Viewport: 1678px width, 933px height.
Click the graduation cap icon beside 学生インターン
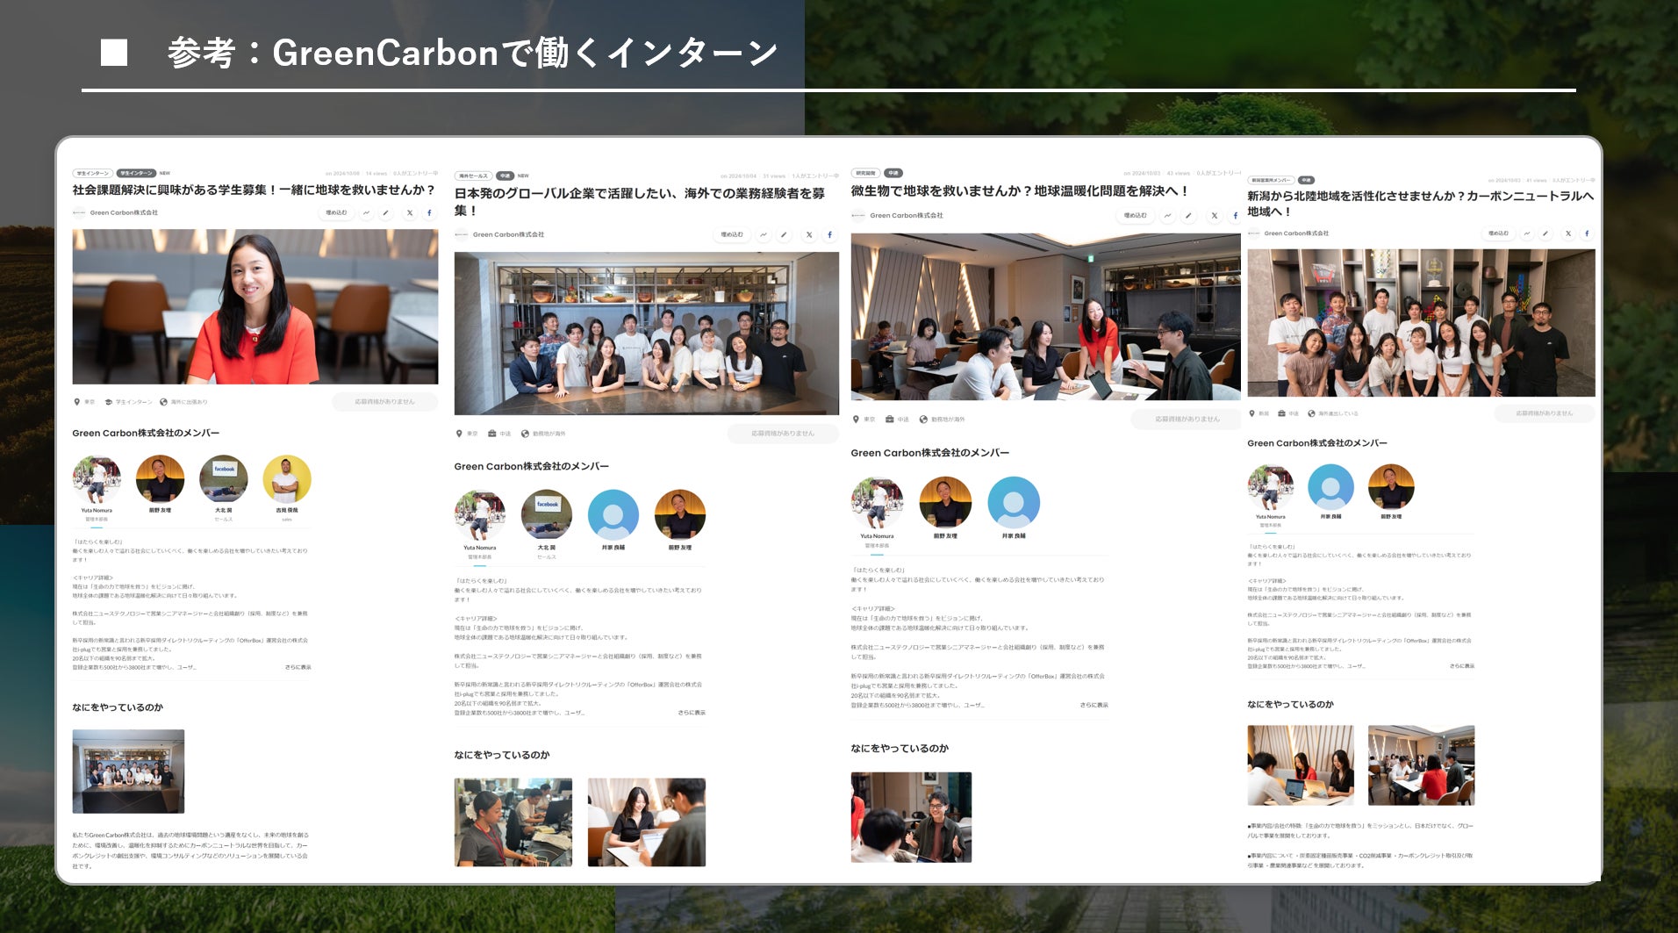click(x=108, y=402)
